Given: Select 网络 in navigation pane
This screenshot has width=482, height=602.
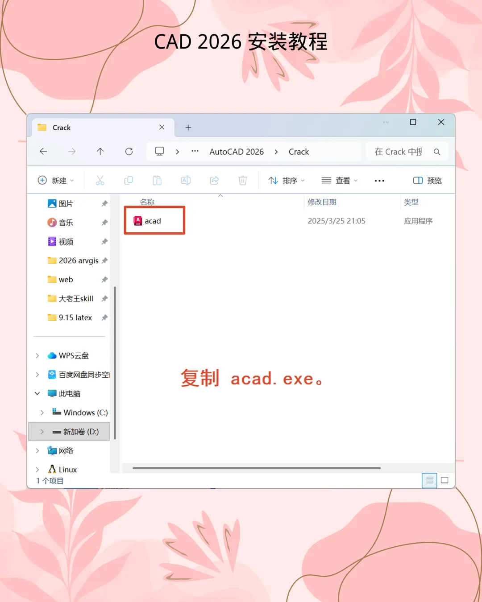Looking at the screenshot, I should click(60, 450).
